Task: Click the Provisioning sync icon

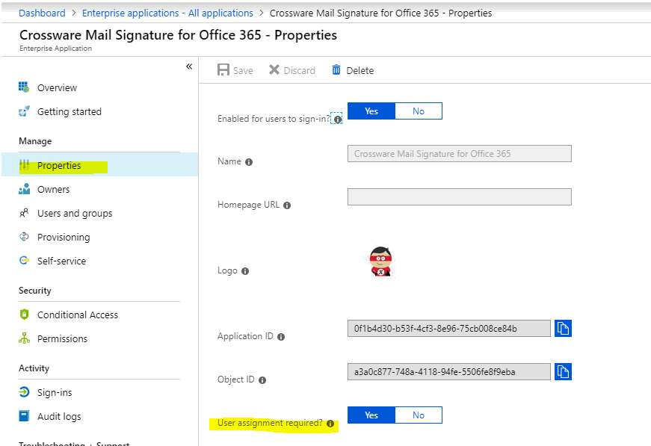Action: click(24, 237)
